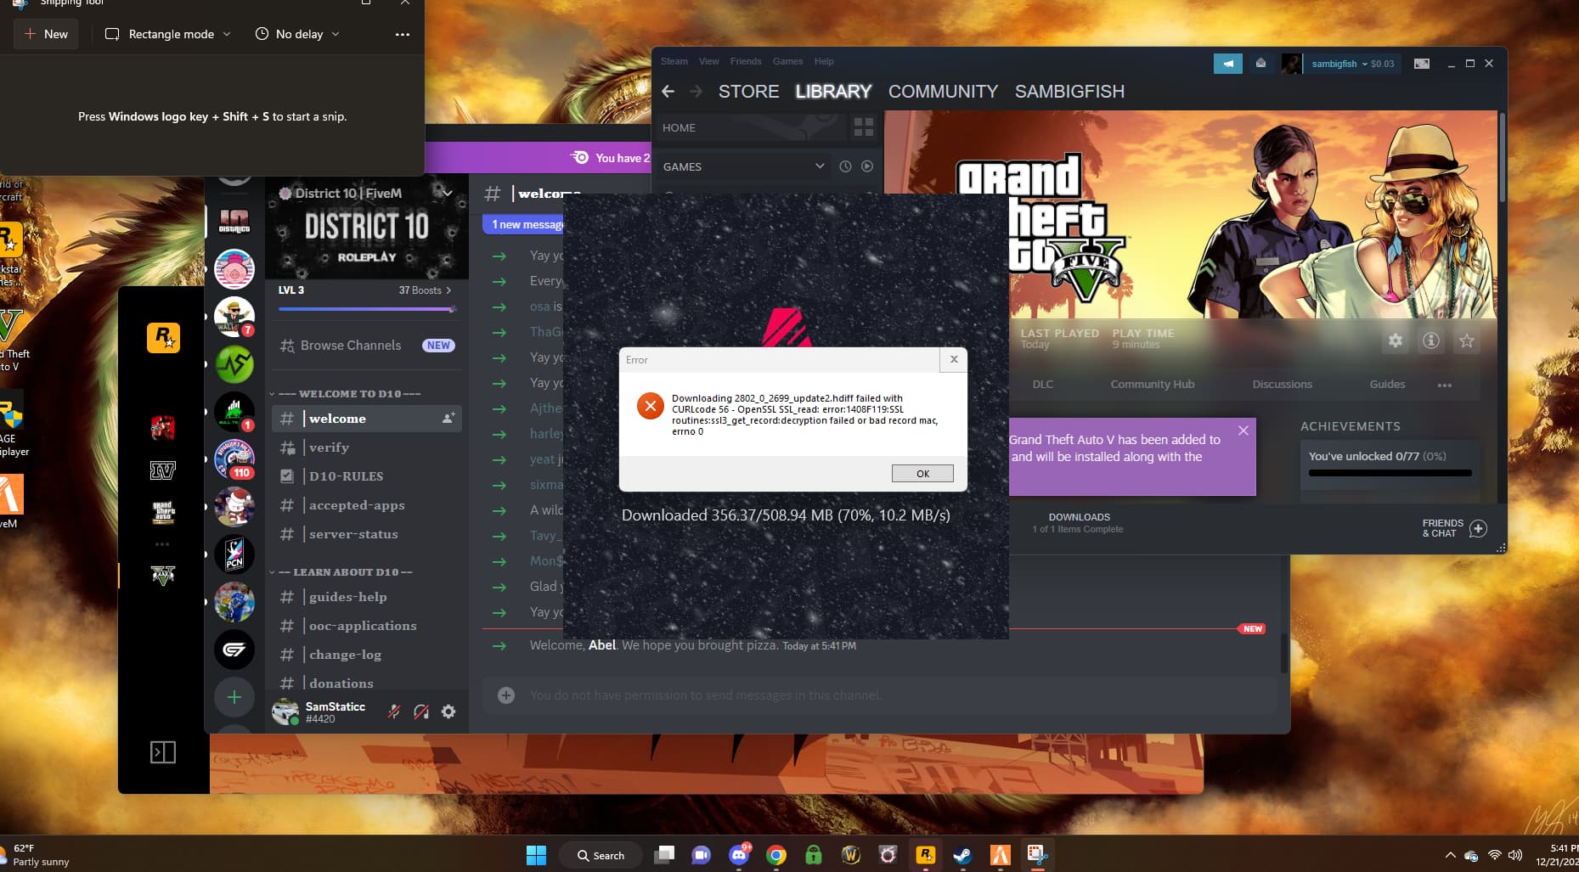The image size is (1579, 872).
Task: Open more links ellipsis on GTA V page
Action: [x=1444, y=385]
